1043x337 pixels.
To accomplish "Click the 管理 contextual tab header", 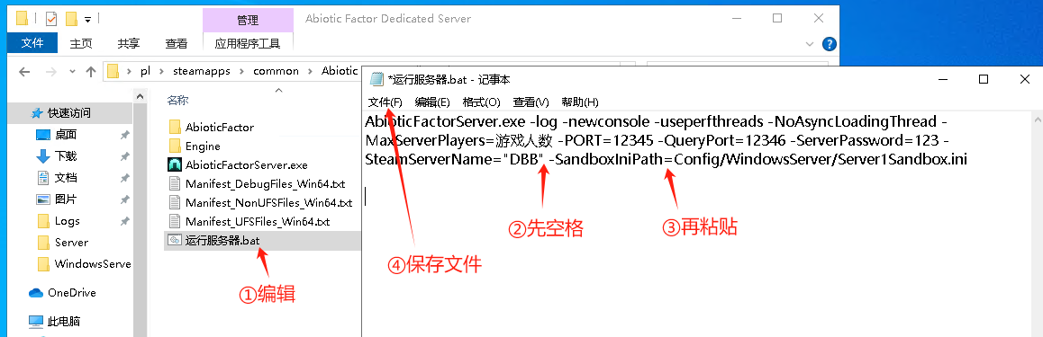I will coord(248,20).
